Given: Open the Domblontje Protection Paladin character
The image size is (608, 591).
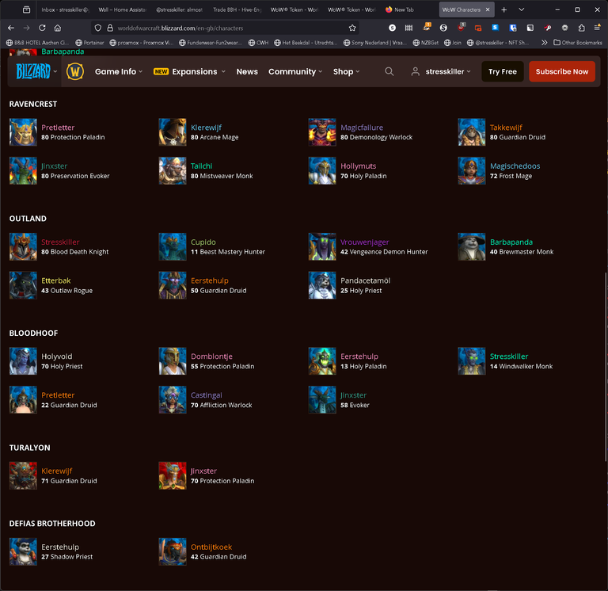Looking at the screenshot, I should 207,361.
